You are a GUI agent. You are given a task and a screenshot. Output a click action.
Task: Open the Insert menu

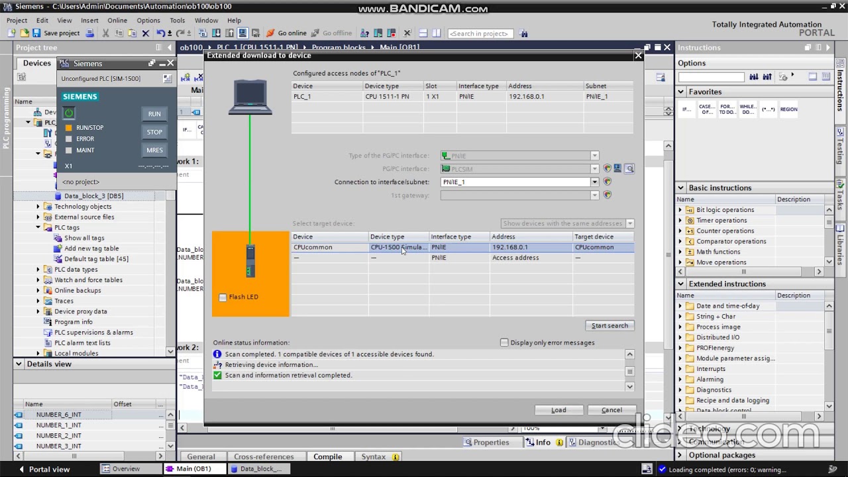(x=89, y=21)
